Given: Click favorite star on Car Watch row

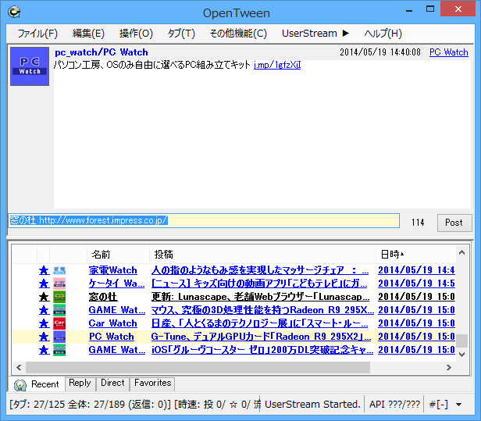Looking at the screenshot, I should 44,323.
